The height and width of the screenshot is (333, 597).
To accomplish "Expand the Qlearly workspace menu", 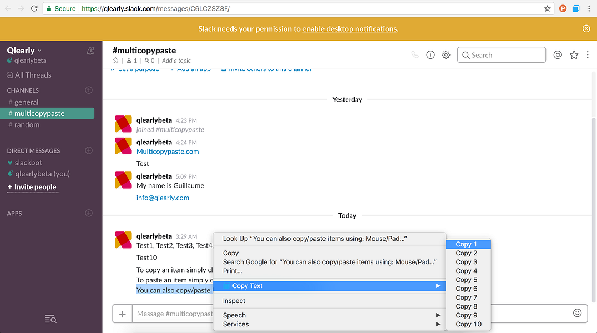I will pos(24,51).
